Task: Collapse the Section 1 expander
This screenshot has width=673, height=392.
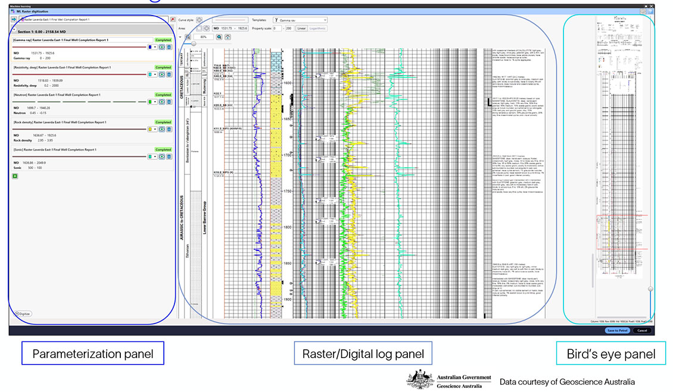Action: [x=14, y=30]
